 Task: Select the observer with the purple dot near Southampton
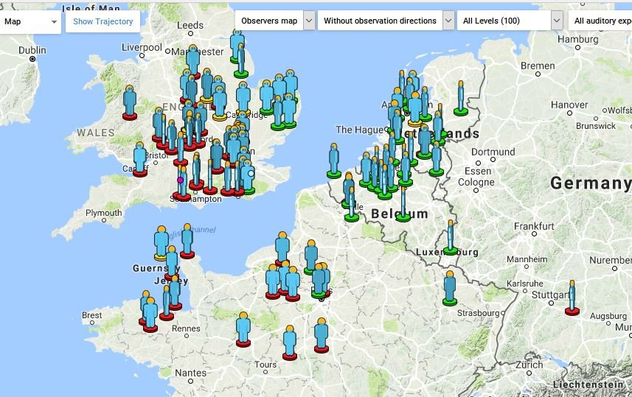click(181, 183)
